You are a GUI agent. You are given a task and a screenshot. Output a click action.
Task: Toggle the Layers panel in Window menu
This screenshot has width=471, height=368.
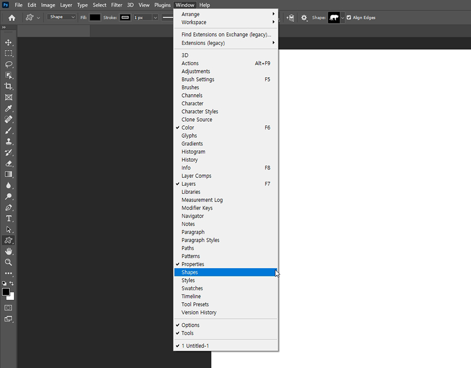pyautogui.click(x=226, y=184)
